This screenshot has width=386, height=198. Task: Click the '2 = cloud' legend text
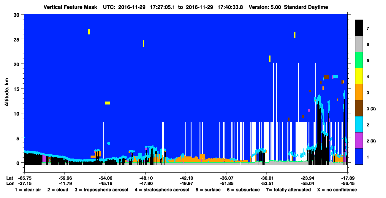coord(57,190)
